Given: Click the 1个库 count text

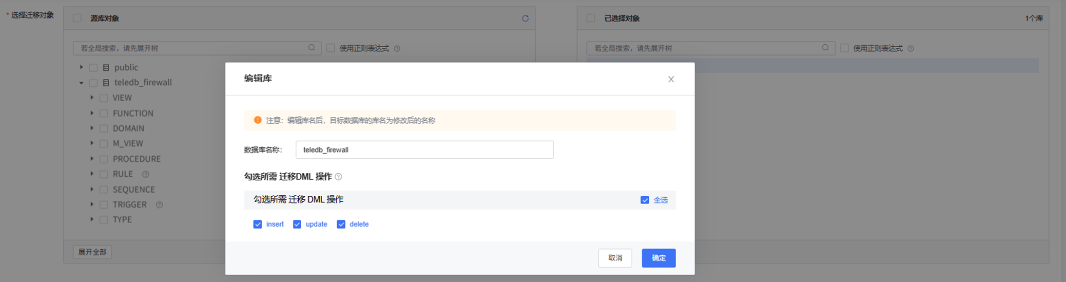Looking at the screenshot, I should click(1034, 19).
